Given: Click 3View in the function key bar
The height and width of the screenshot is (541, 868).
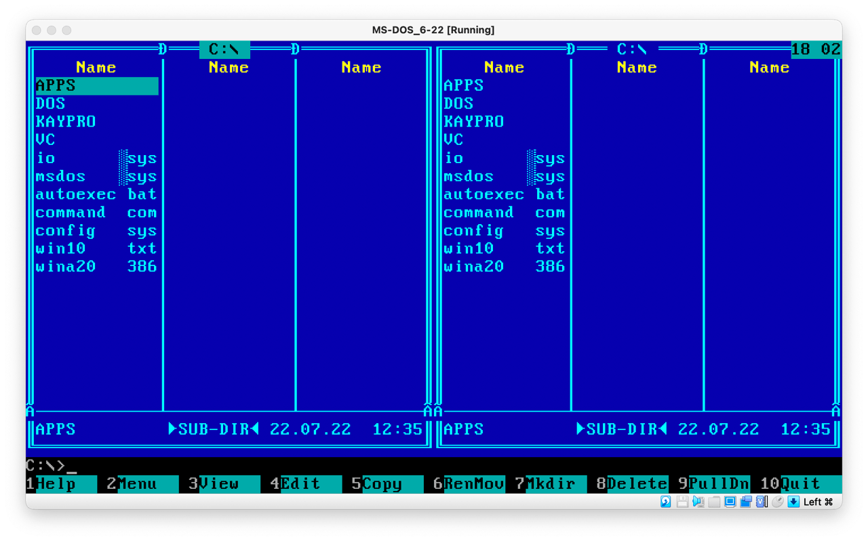Looking at the screenshot, I should pyautogui.click(x=224, y=484).
